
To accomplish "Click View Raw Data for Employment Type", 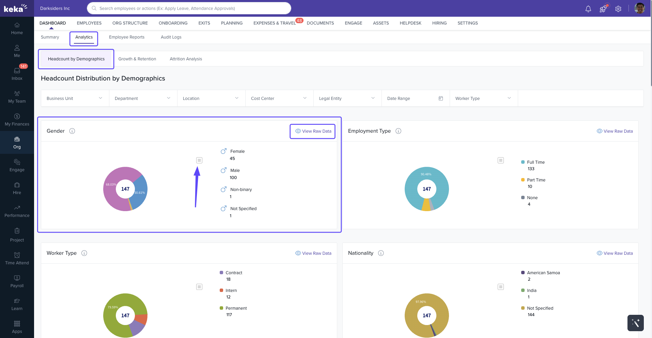I will [615, 131].
